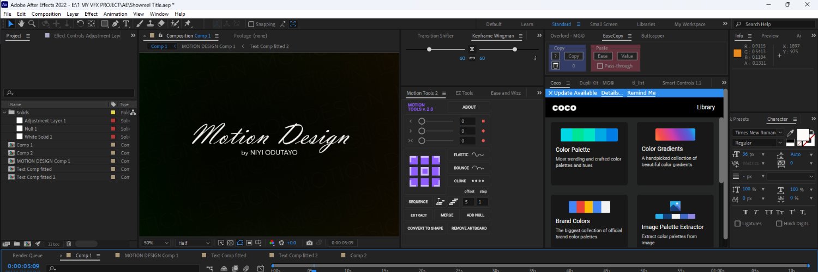Open the 50% magnification dropdown
Screen dimensions: 818x272
156,243
